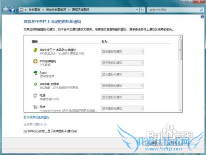This screenshot has height=155, width=206.
Task: Click the scroll up arrow of the list
Action: [180, 38]
